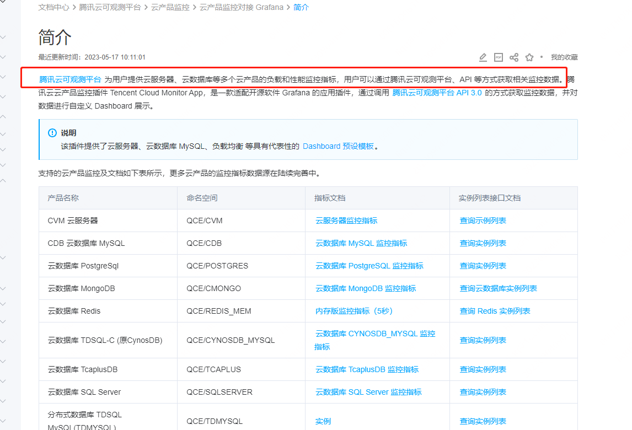
Task: Open 云数据库 SQL Server 监控指标 link
Action: click(368, 392)
